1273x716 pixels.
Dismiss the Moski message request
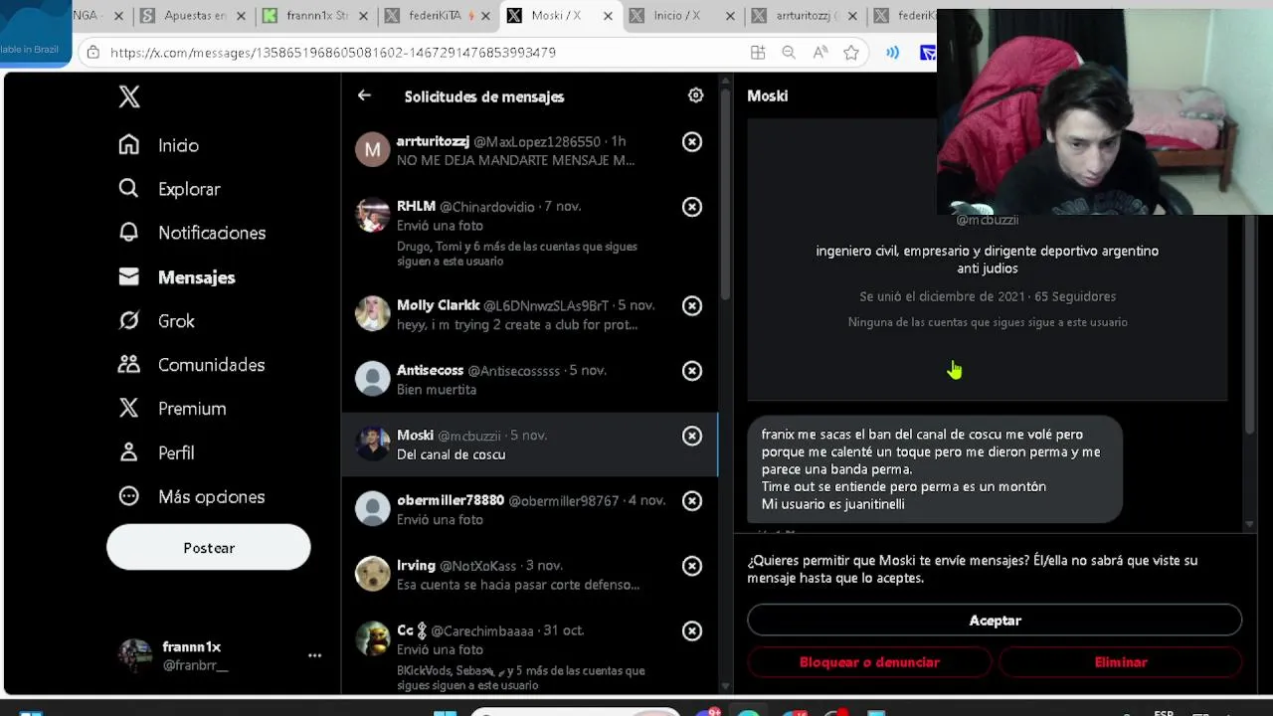point(692,436)
